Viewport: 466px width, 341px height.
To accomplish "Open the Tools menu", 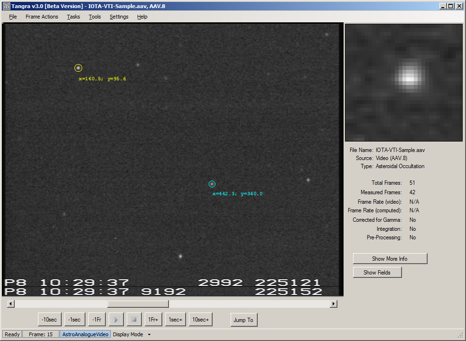I will click(95, 17).
